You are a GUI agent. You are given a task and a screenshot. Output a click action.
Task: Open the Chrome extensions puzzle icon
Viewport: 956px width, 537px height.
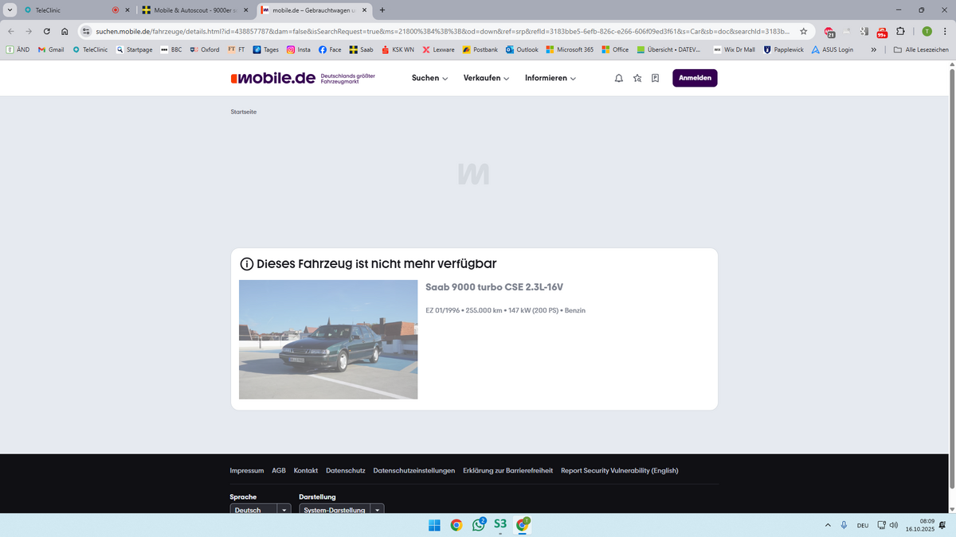[x=900, y=31]
